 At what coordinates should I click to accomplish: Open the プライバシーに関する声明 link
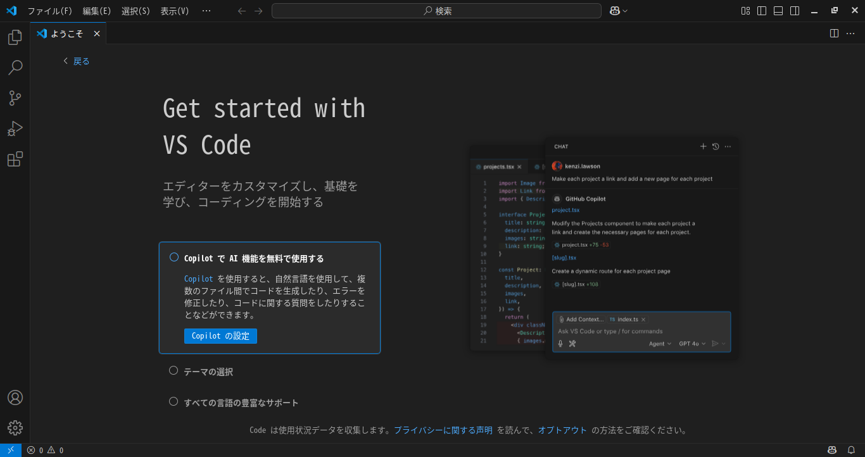(x=443, y=430)
